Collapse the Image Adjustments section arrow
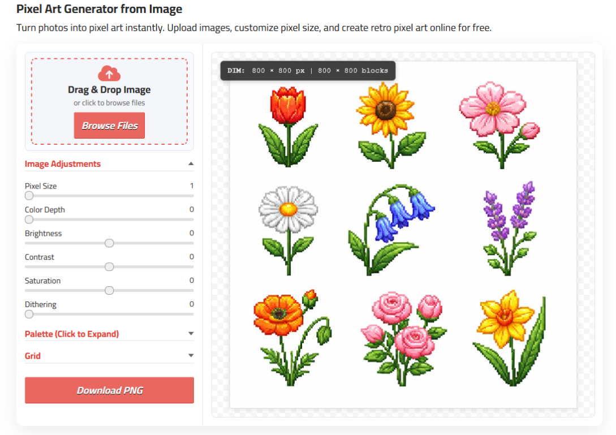 click(x=191, y=164)
